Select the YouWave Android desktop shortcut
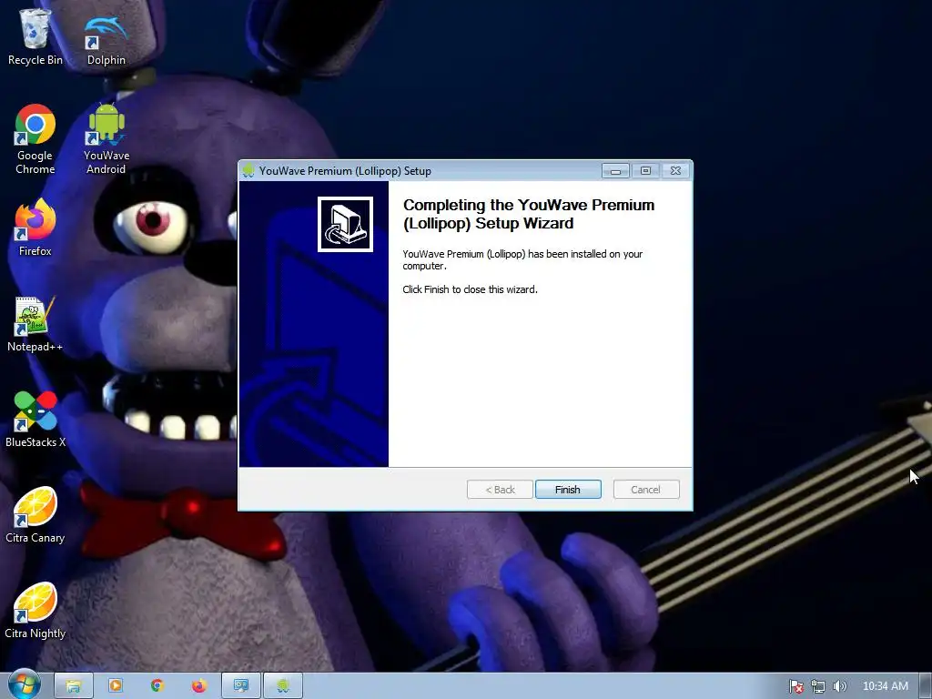The image size is (932, 699). pyautogui.click(x=106, y=139)
